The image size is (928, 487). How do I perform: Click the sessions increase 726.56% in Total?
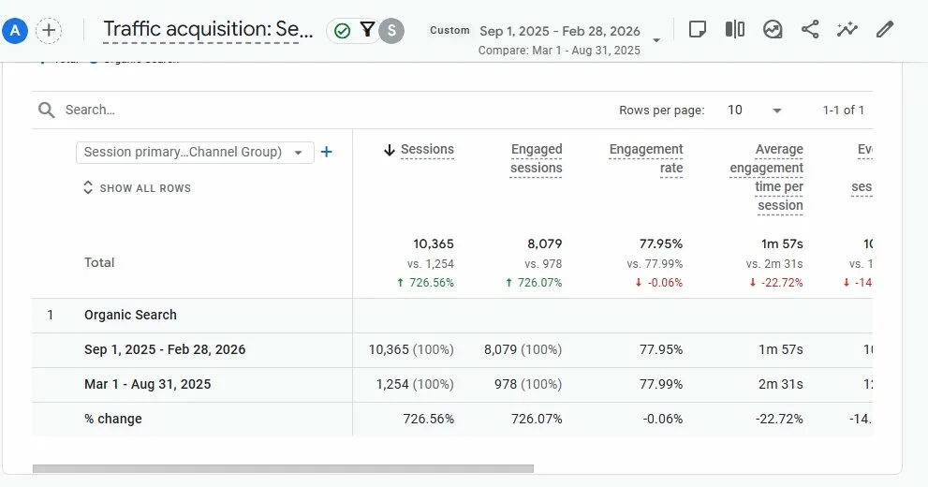(x=425, y=283)
